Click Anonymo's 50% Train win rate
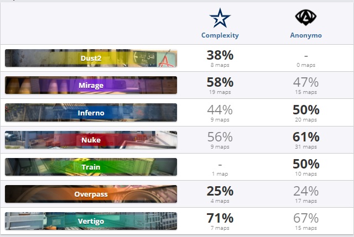The image size is (354, 237). tap(306, 164)
